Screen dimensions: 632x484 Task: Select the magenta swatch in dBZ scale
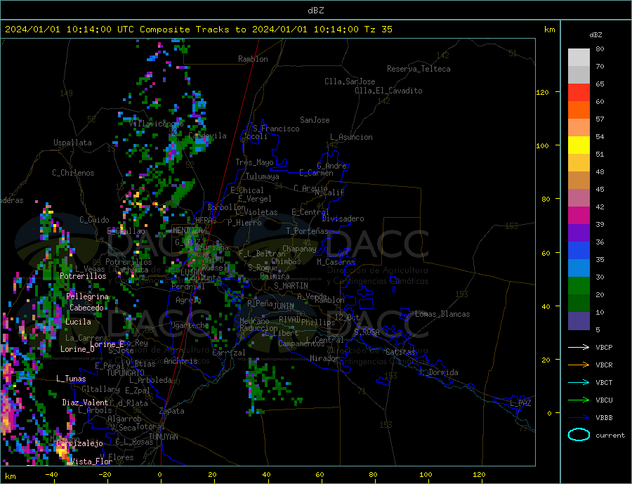(579, 216)
